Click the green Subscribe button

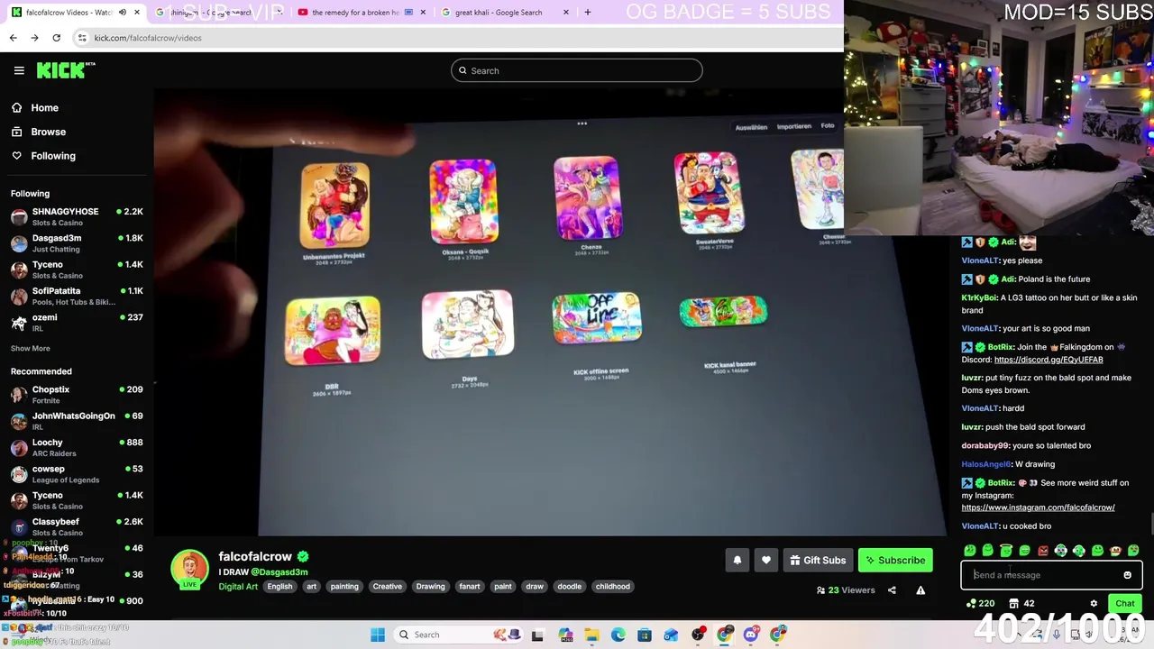pyautogui.click(x=895, y=561)
